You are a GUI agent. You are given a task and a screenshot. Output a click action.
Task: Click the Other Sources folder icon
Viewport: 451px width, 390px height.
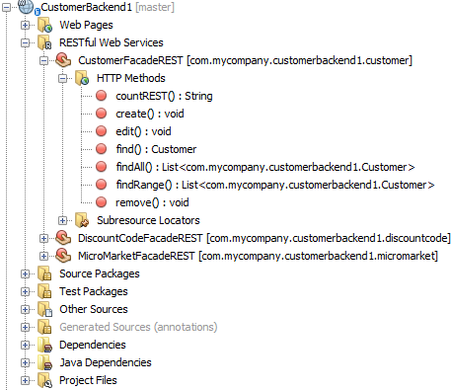(x=44, y=309)
